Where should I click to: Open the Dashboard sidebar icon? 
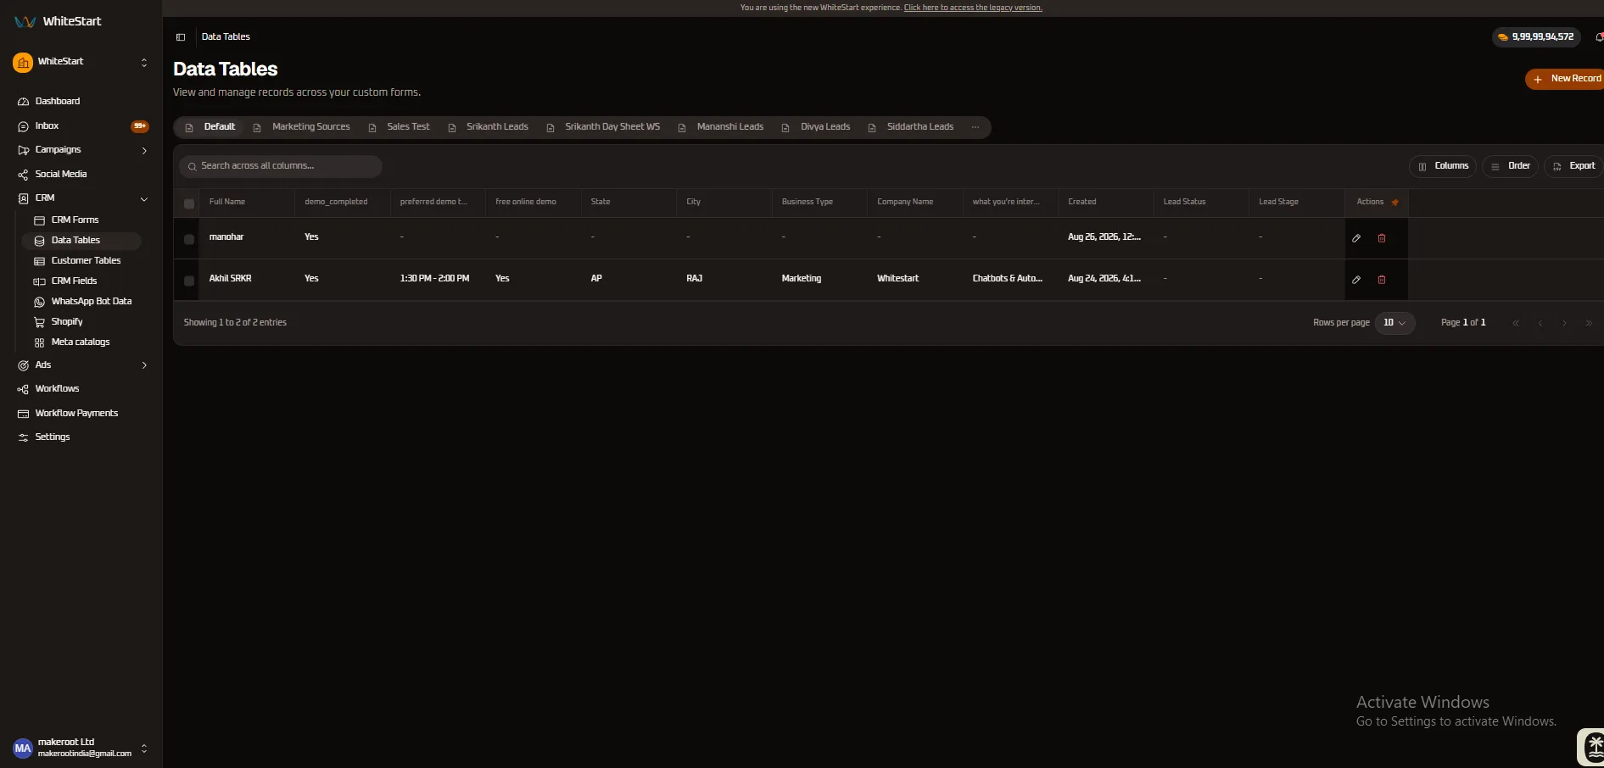tap(24, 102)
